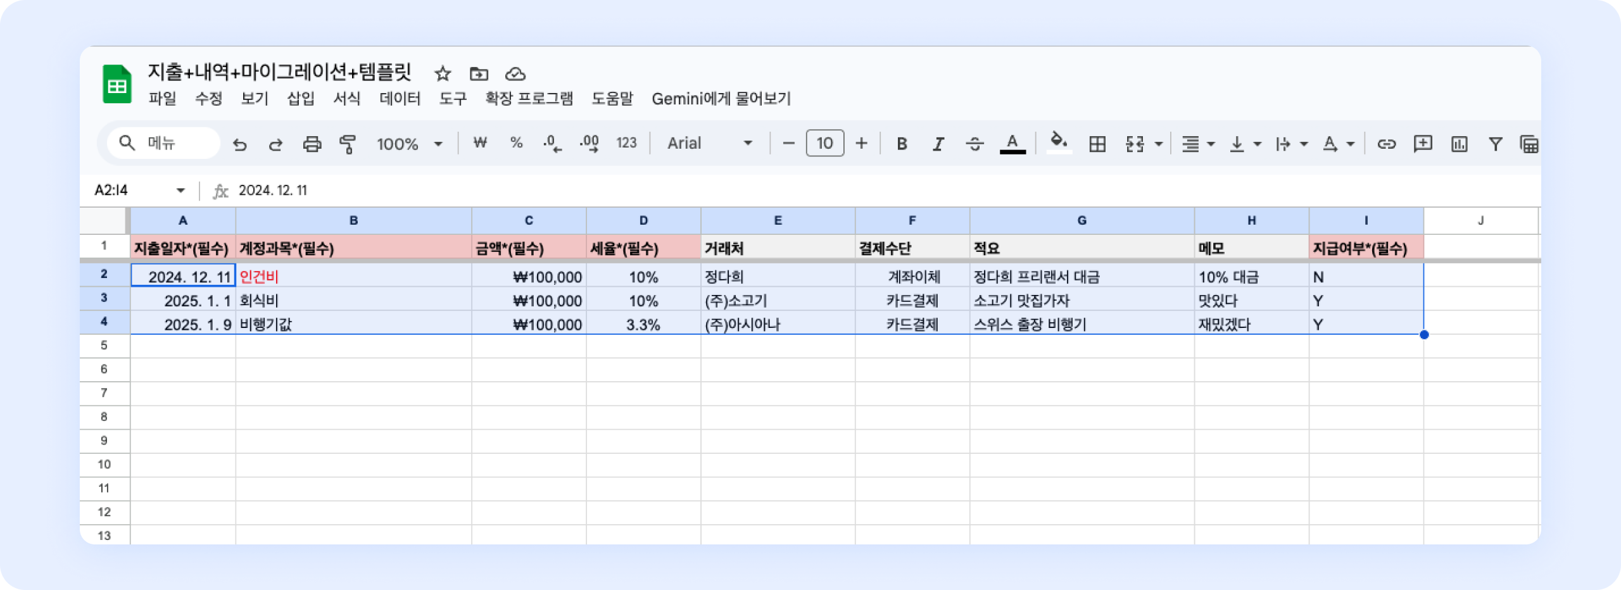Open the Arial font dropdown
Screen dimensions: 1621x590
click(709, 144)
